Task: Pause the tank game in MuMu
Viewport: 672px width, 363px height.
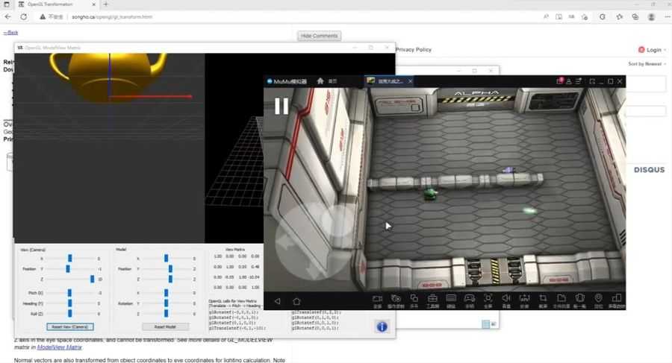Action: coord(281,106)
